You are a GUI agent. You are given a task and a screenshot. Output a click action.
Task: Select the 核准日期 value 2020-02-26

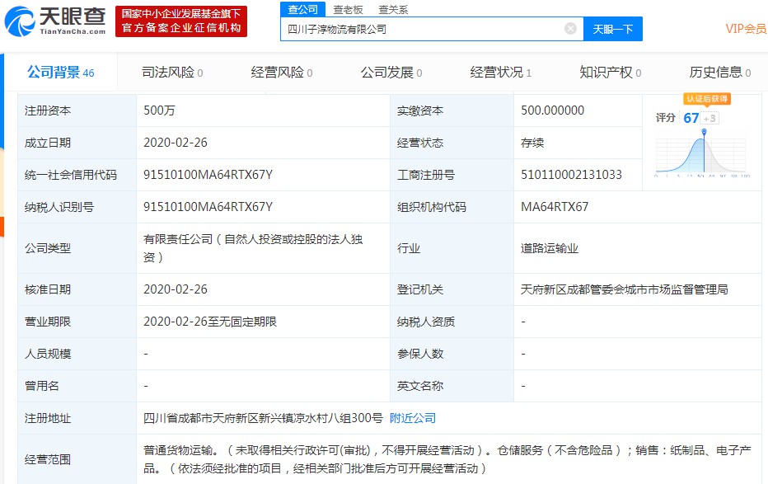tap(176, 289)
